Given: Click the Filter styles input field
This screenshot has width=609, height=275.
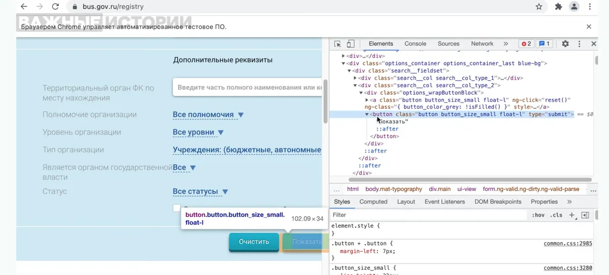Looking at the screenshot, I should click(x=429, y=215).
